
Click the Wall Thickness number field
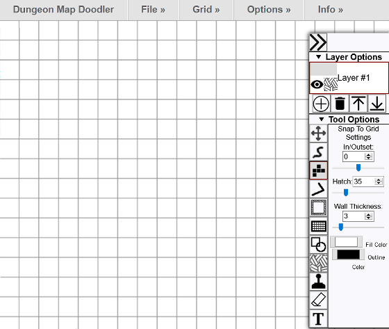pos(358,216)
